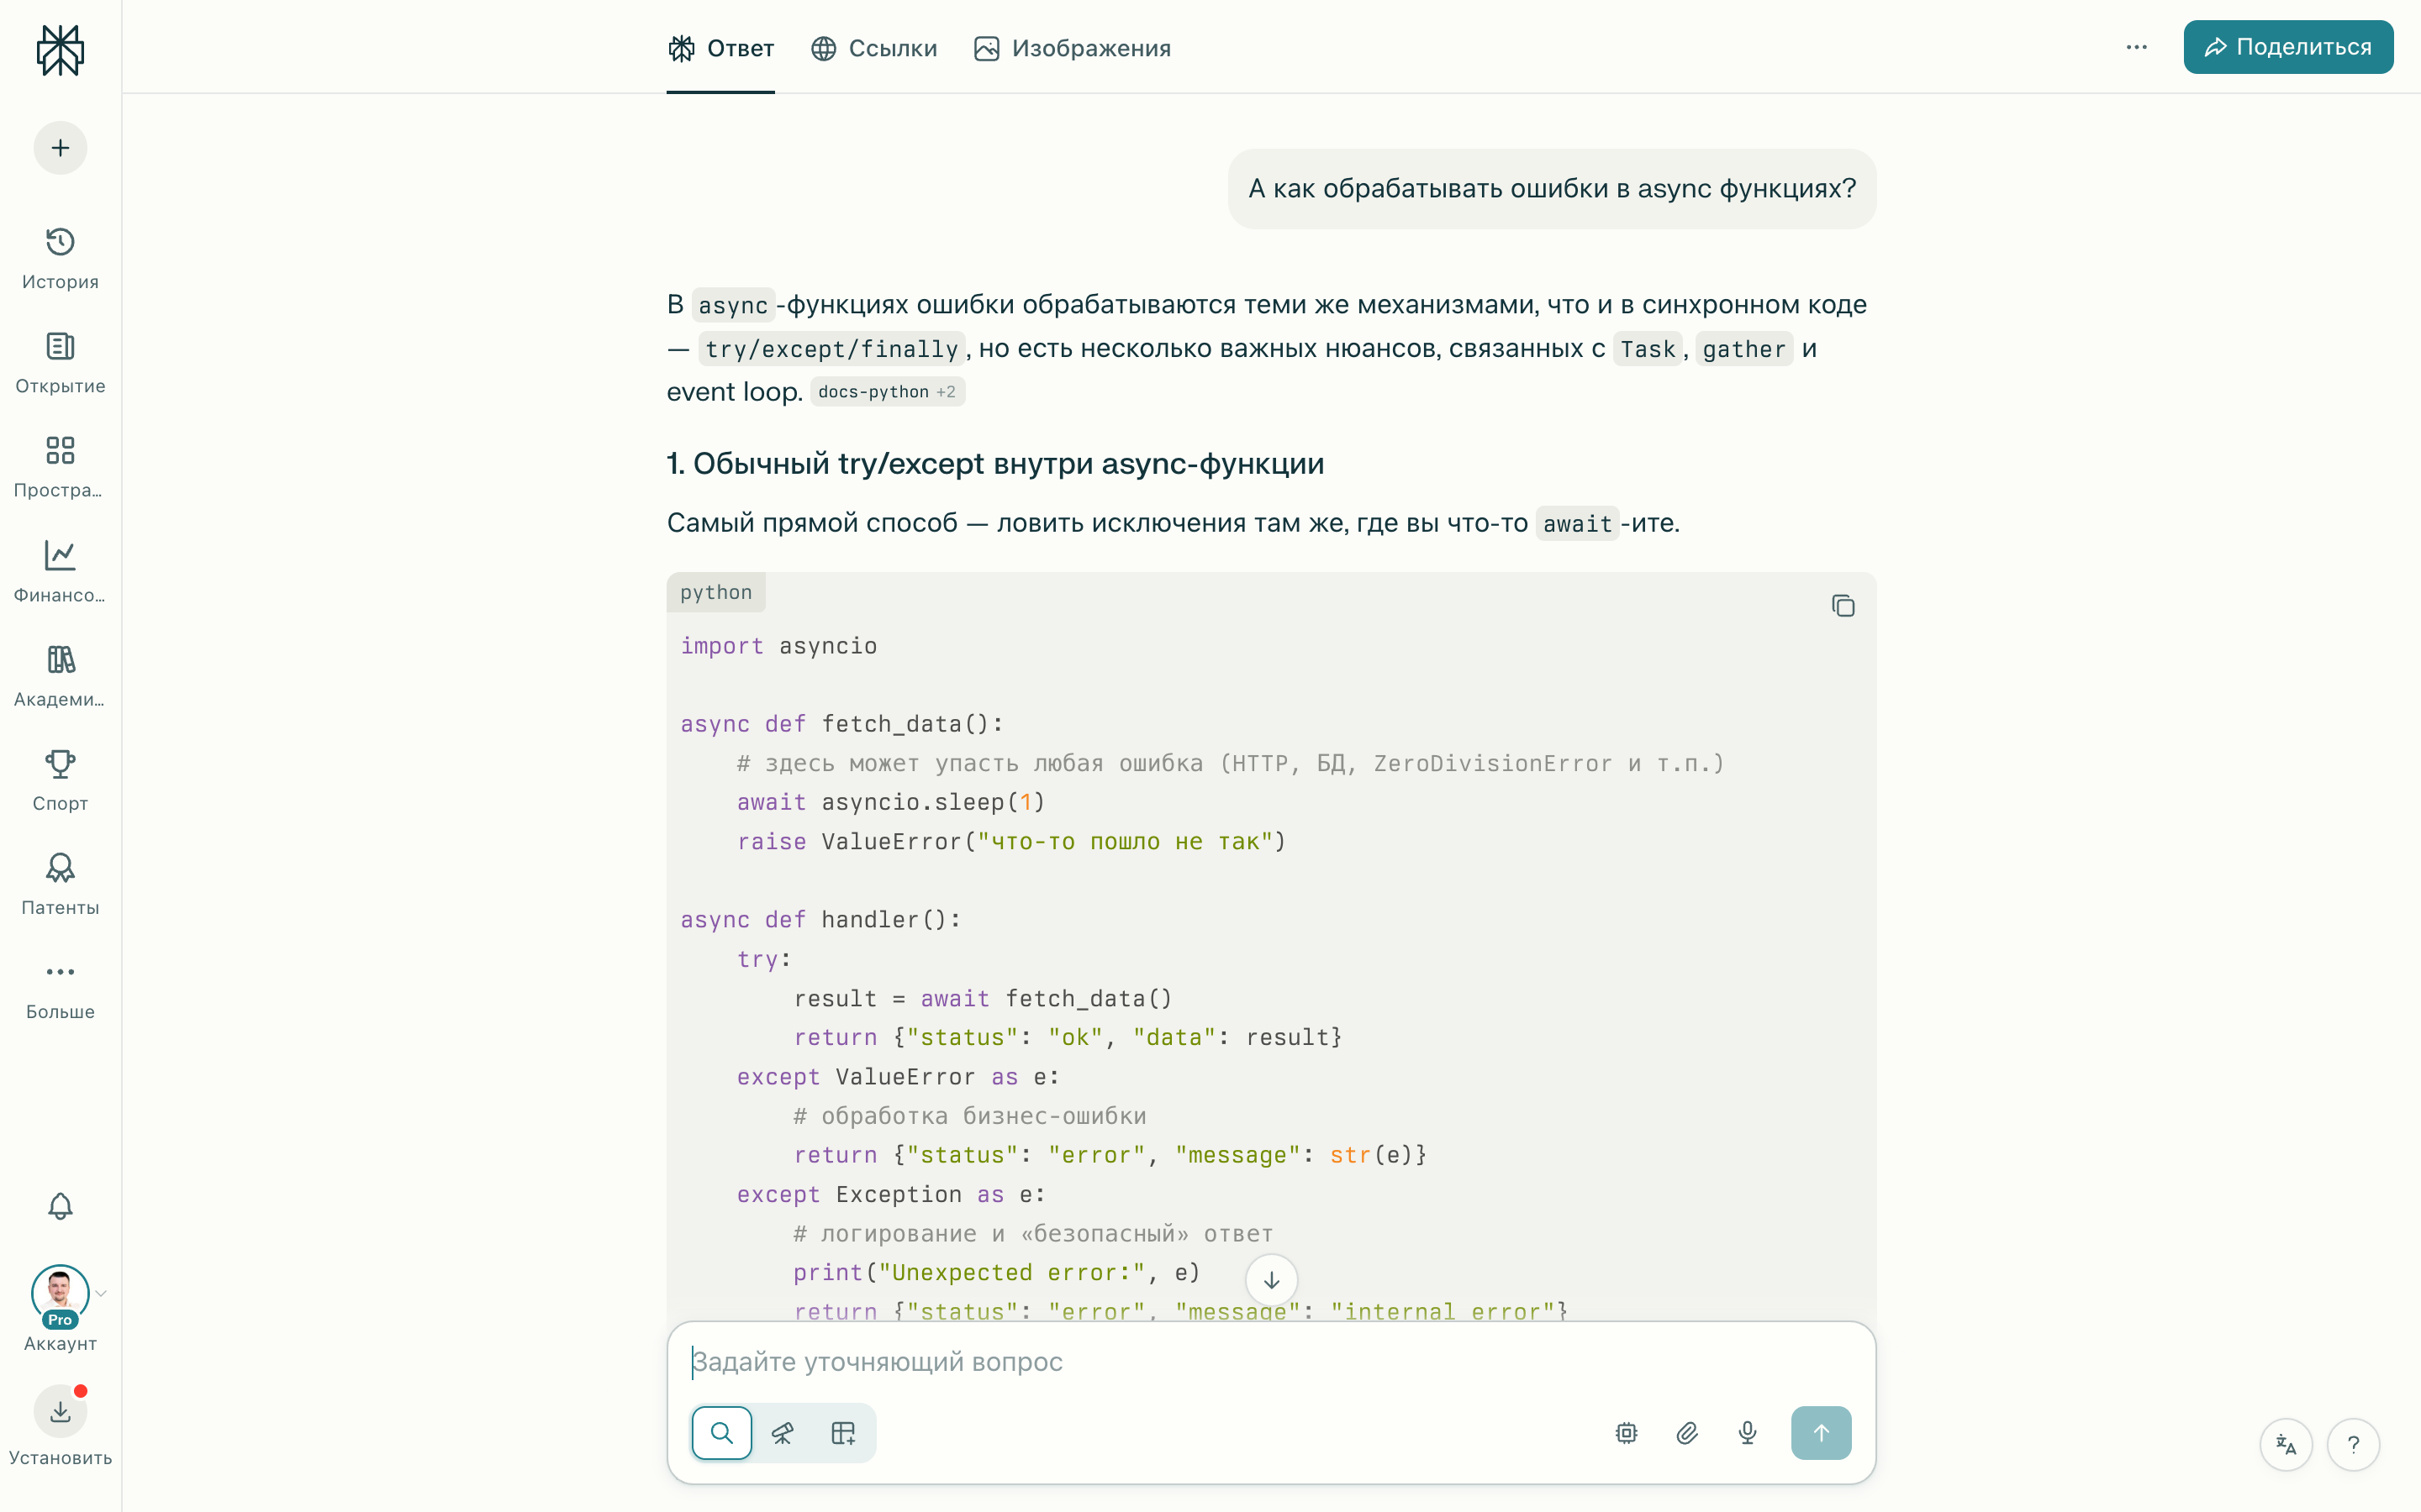Click the notifications bell icon
The width and height of the screenshot is (2421, 1512).
pyautogui.click(x=60, y=1206)
